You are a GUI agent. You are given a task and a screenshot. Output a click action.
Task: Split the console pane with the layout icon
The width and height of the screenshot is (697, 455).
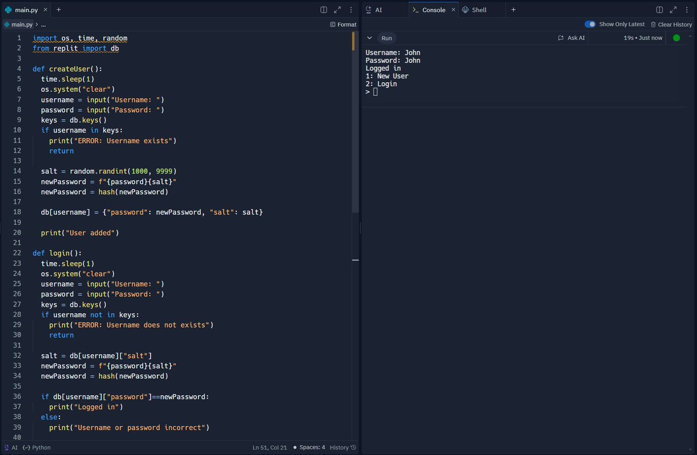[659, 10]
